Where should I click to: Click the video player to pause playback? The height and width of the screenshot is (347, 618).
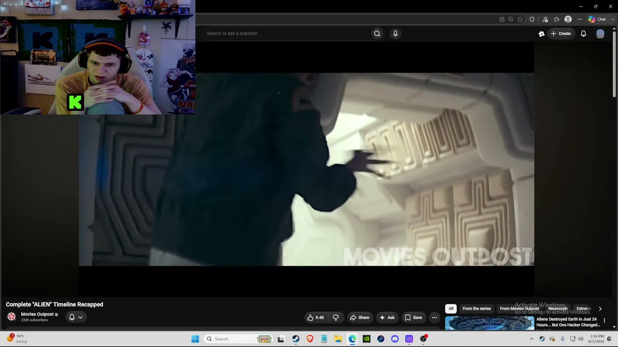307,170
